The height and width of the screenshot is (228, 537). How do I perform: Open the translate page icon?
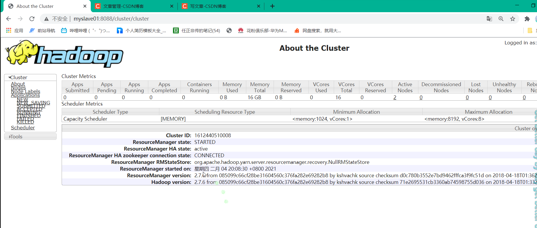[x=489, y=19]
